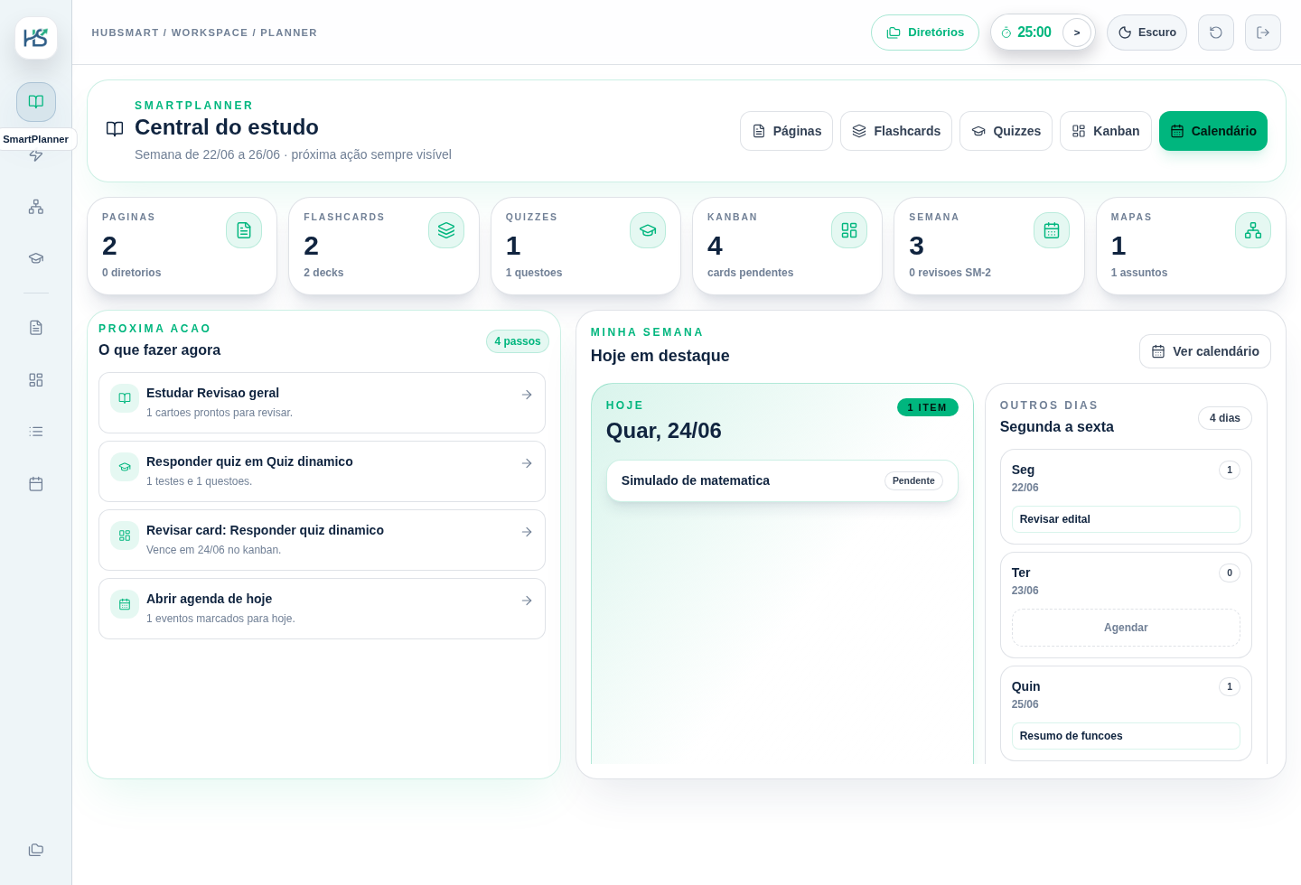Click the cards pendentes text
The height and width of the screenshot is (885, 1301).
coord(750,273)
